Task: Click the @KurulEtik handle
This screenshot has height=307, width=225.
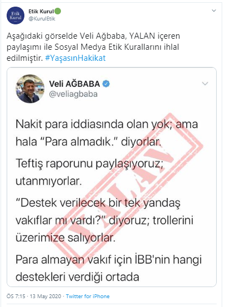Action: pos(42,19)
